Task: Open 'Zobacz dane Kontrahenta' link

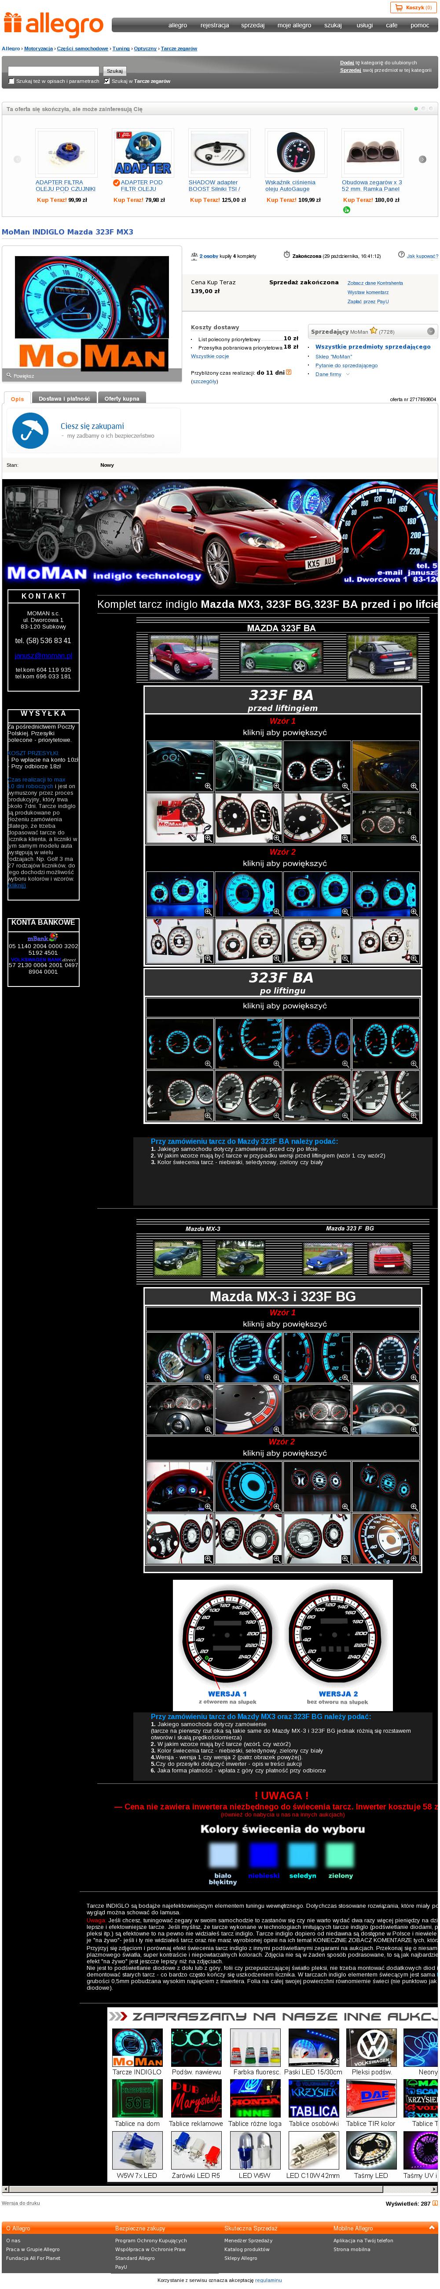Action: [374, 283]
